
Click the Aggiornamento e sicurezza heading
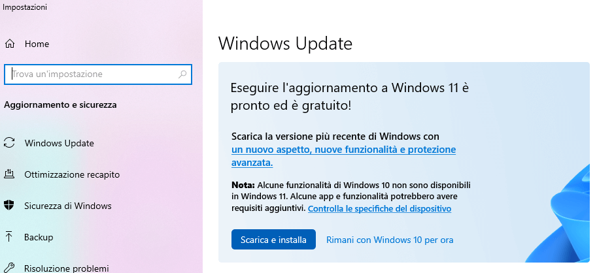click(x=61, y=104)
